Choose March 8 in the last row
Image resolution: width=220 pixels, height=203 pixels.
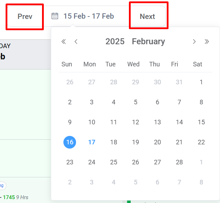[201, 182]
